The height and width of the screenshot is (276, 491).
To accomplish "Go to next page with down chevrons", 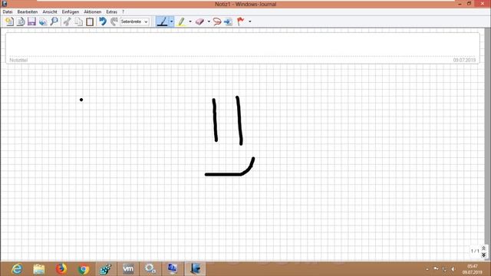I will pos(483,255).
